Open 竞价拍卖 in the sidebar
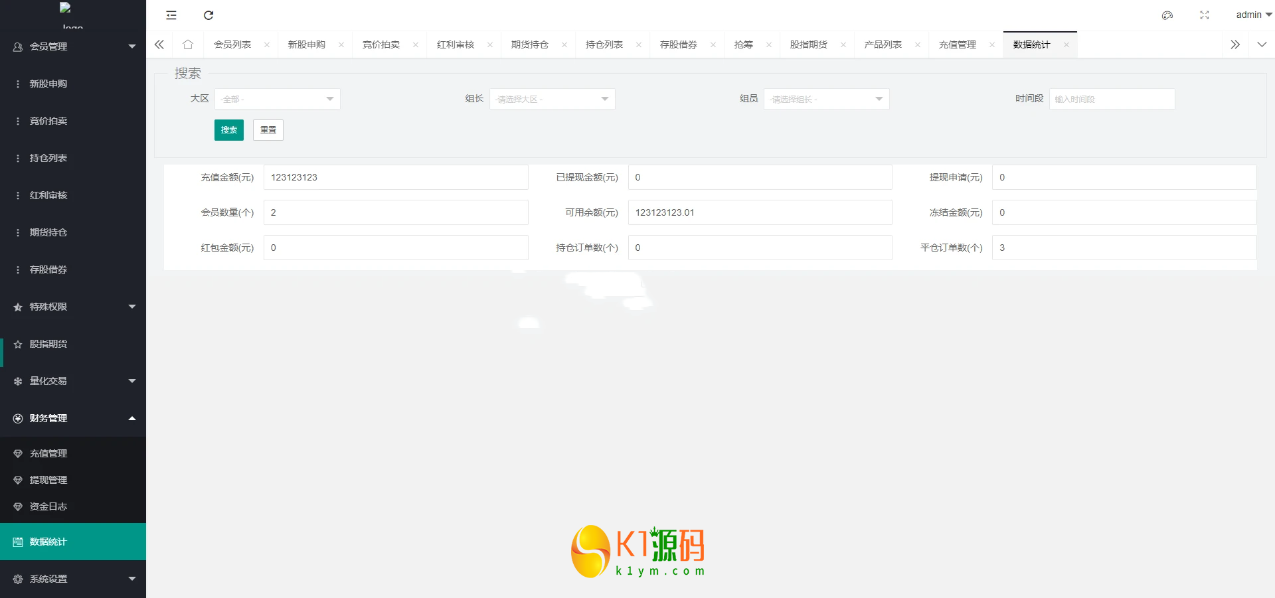1275x598 pixels. 73,121
